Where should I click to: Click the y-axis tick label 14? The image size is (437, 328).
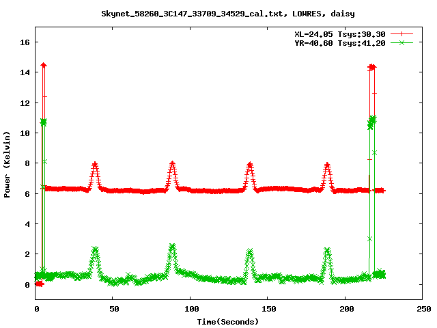pyautogui.click(x=25, y=72)
